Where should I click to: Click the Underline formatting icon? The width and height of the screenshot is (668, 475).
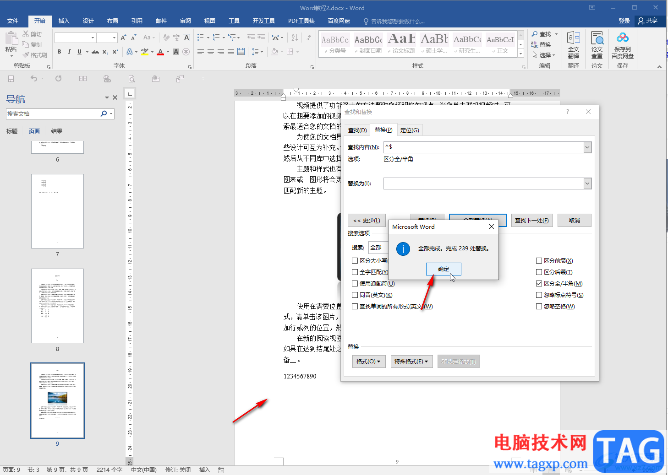coord(79,52)
